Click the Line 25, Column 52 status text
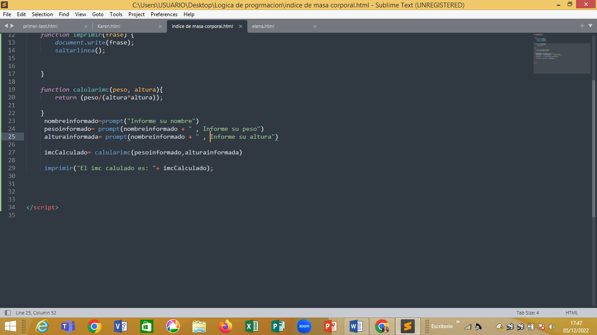The height and width of the screenshot is (335, 597). 36,313
